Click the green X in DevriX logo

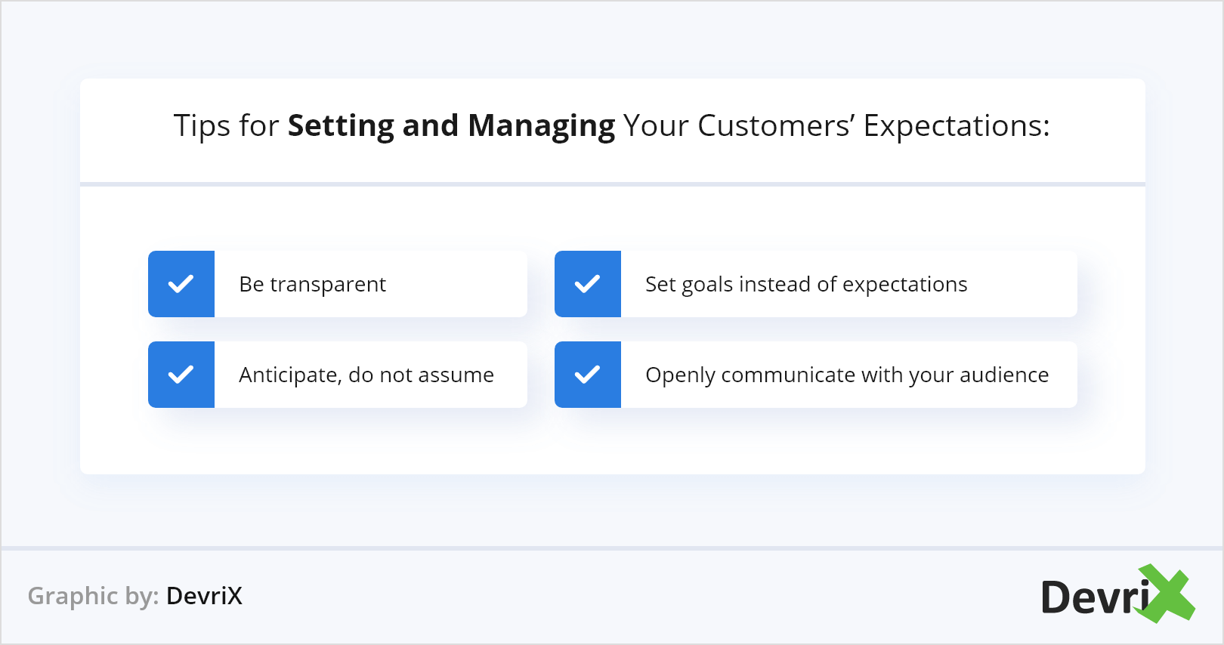coord(1167,594)
